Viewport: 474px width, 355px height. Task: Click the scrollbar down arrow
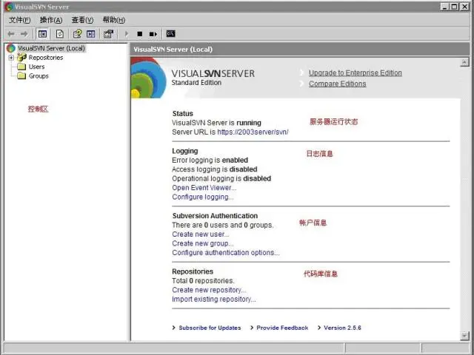pos(464,335)
